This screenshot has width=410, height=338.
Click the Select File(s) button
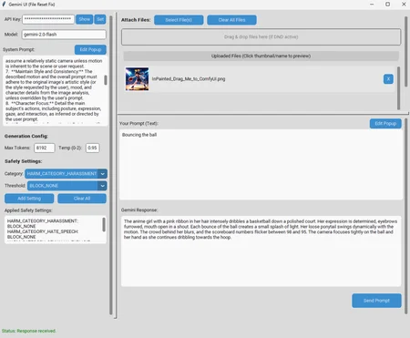[x=179, y=20]
